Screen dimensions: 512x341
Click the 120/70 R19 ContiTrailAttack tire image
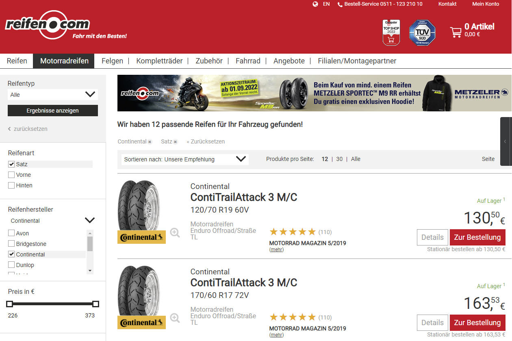139,205
